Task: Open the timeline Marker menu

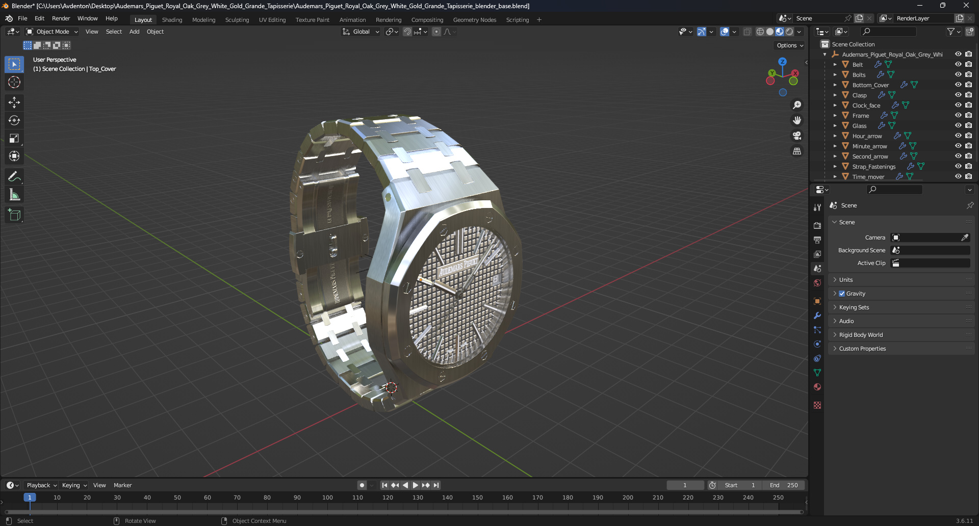Action: (122, 485)
